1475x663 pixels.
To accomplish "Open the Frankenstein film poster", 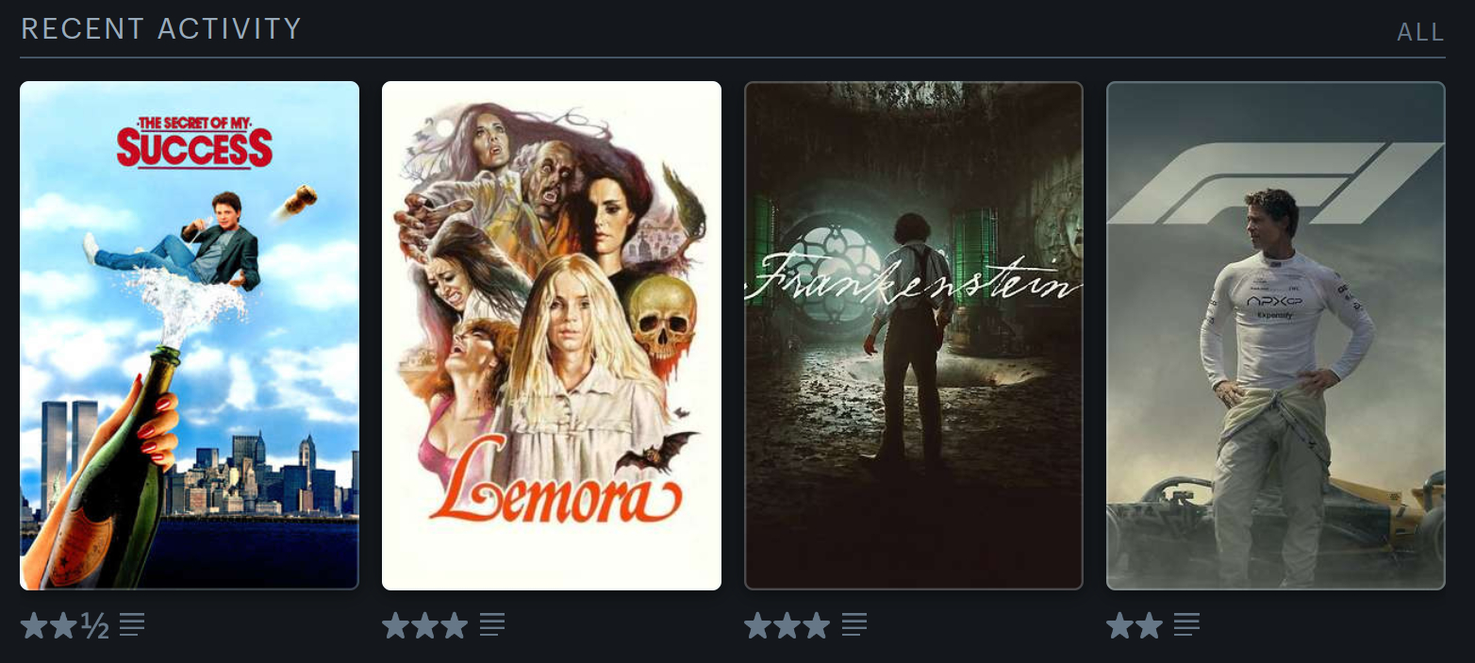I will [914, 336].
